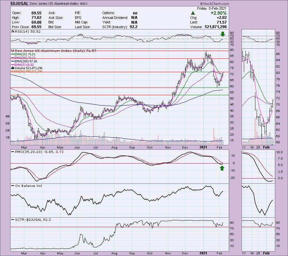The width and height of the screenshot is (288, 256).
Task: Click the INDX exchange label
Action: pyautogui.click(x=84, y=4)
